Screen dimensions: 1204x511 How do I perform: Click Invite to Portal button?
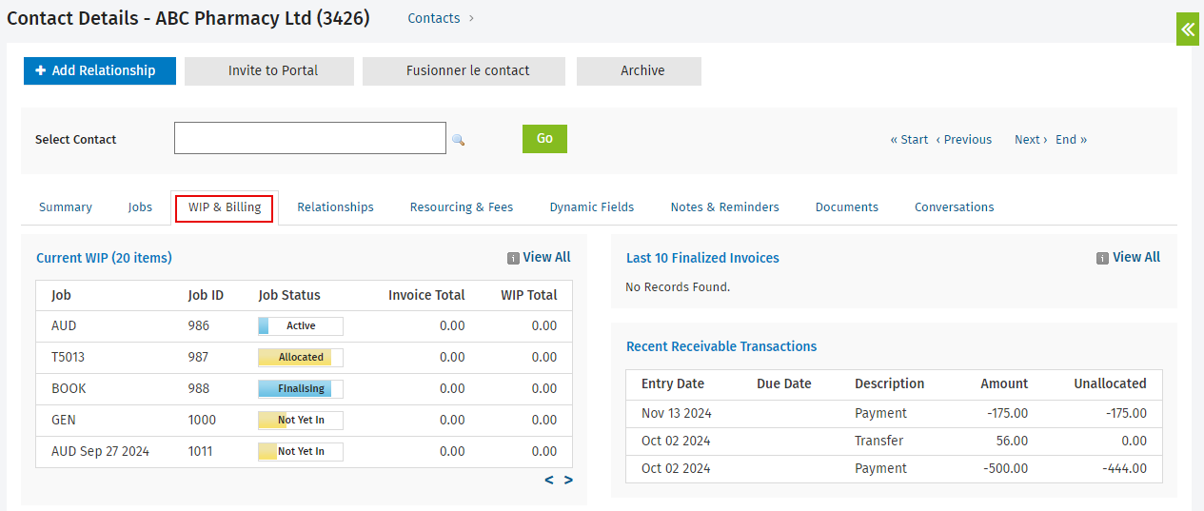tap(269, 70)
